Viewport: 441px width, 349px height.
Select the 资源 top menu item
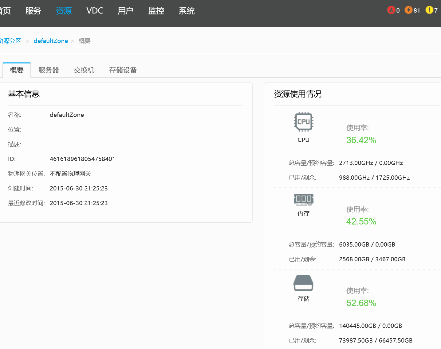point(64,11)
